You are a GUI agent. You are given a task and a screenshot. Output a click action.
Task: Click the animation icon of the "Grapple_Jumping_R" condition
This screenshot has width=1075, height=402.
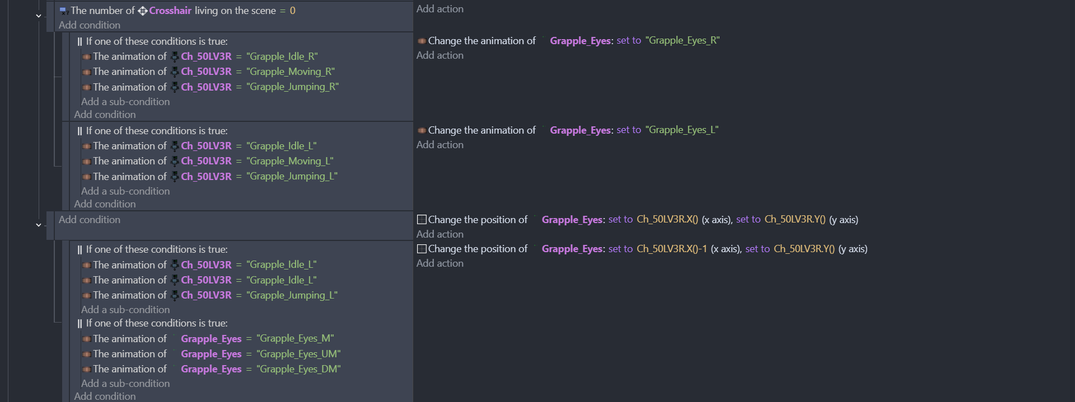87,87
